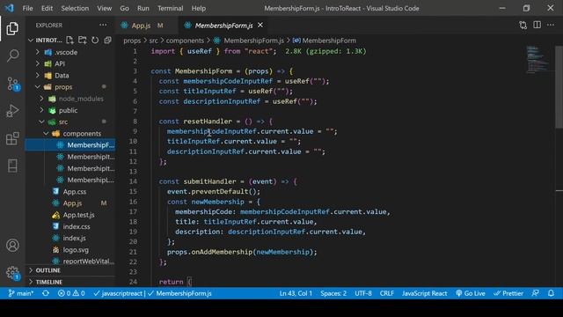The image size is (563, 317).
Task: Open MembershipL... file in Explorer
Action: [70, 180]
